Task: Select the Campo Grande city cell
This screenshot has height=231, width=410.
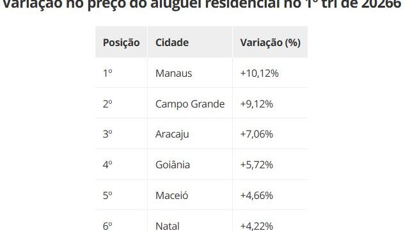Action: click(x=190, y=104)
